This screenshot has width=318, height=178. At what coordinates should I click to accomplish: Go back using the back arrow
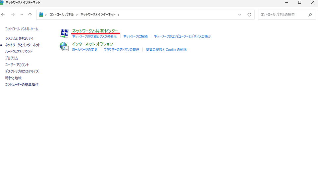3,15
